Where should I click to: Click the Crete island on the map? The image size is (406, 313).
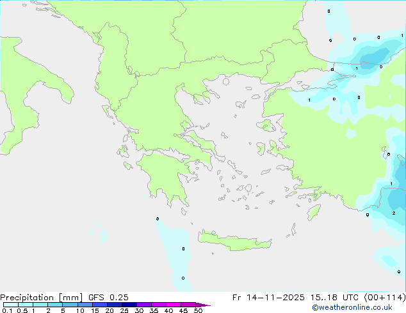234,241
